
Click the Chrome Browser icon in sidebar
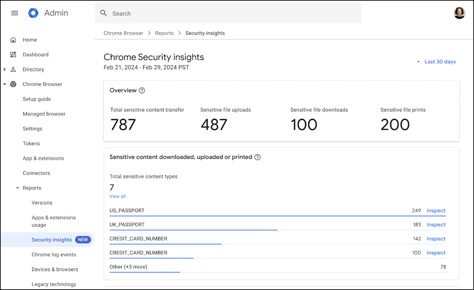(13, 84)
